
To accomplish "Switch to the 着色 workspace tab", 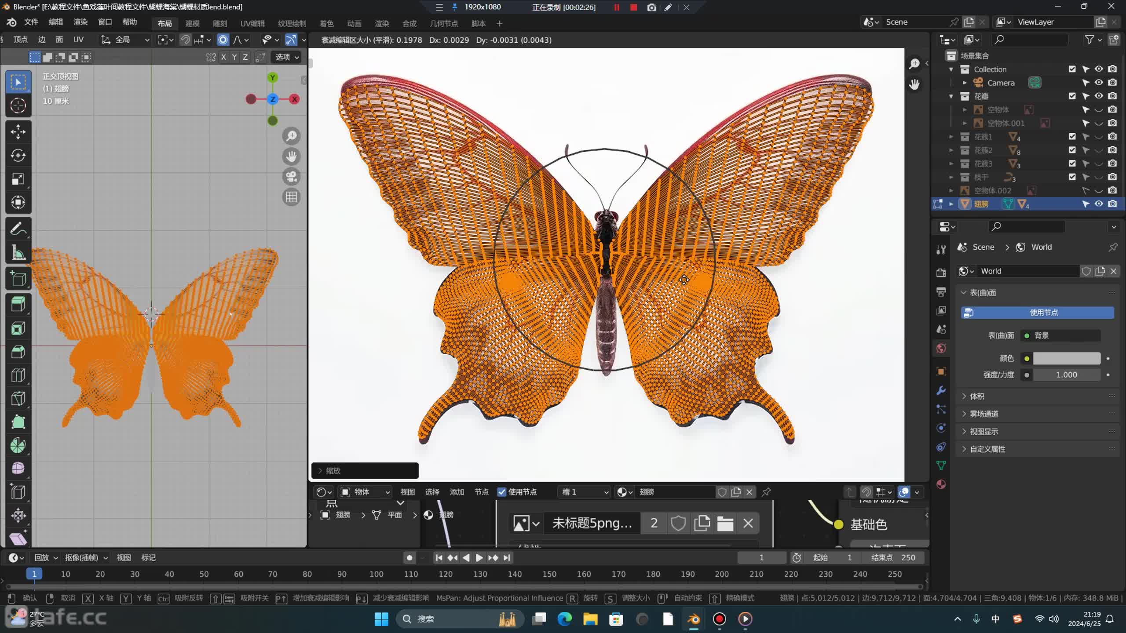I will (326, 23).
